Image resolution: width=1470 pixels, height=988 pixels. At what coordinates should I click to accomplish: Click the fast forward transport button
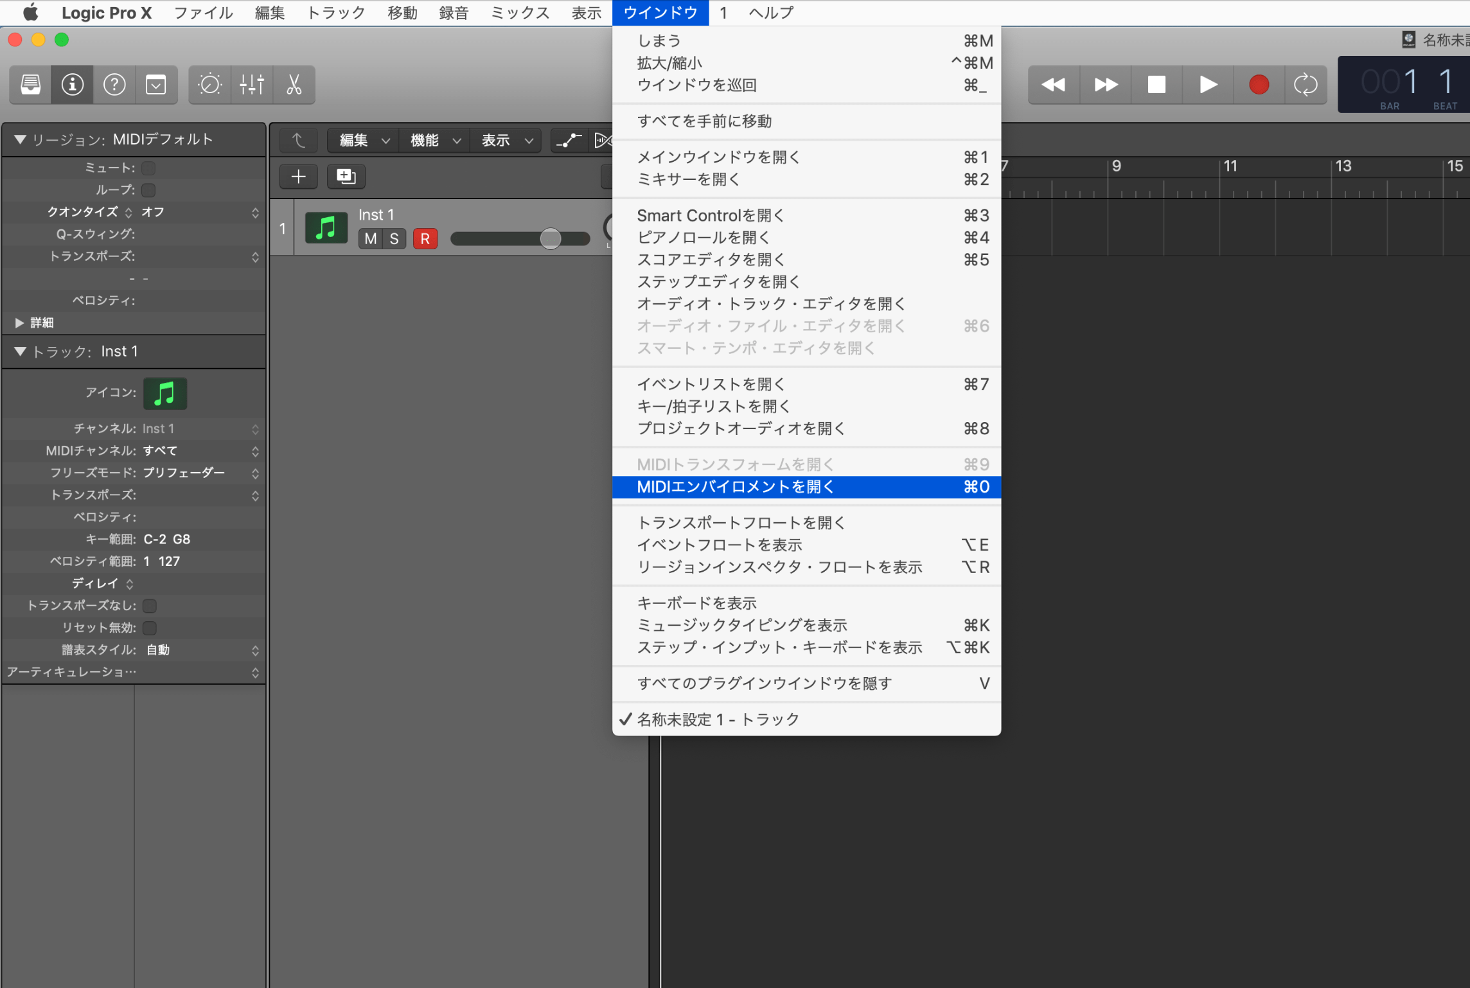point(1105,84)
